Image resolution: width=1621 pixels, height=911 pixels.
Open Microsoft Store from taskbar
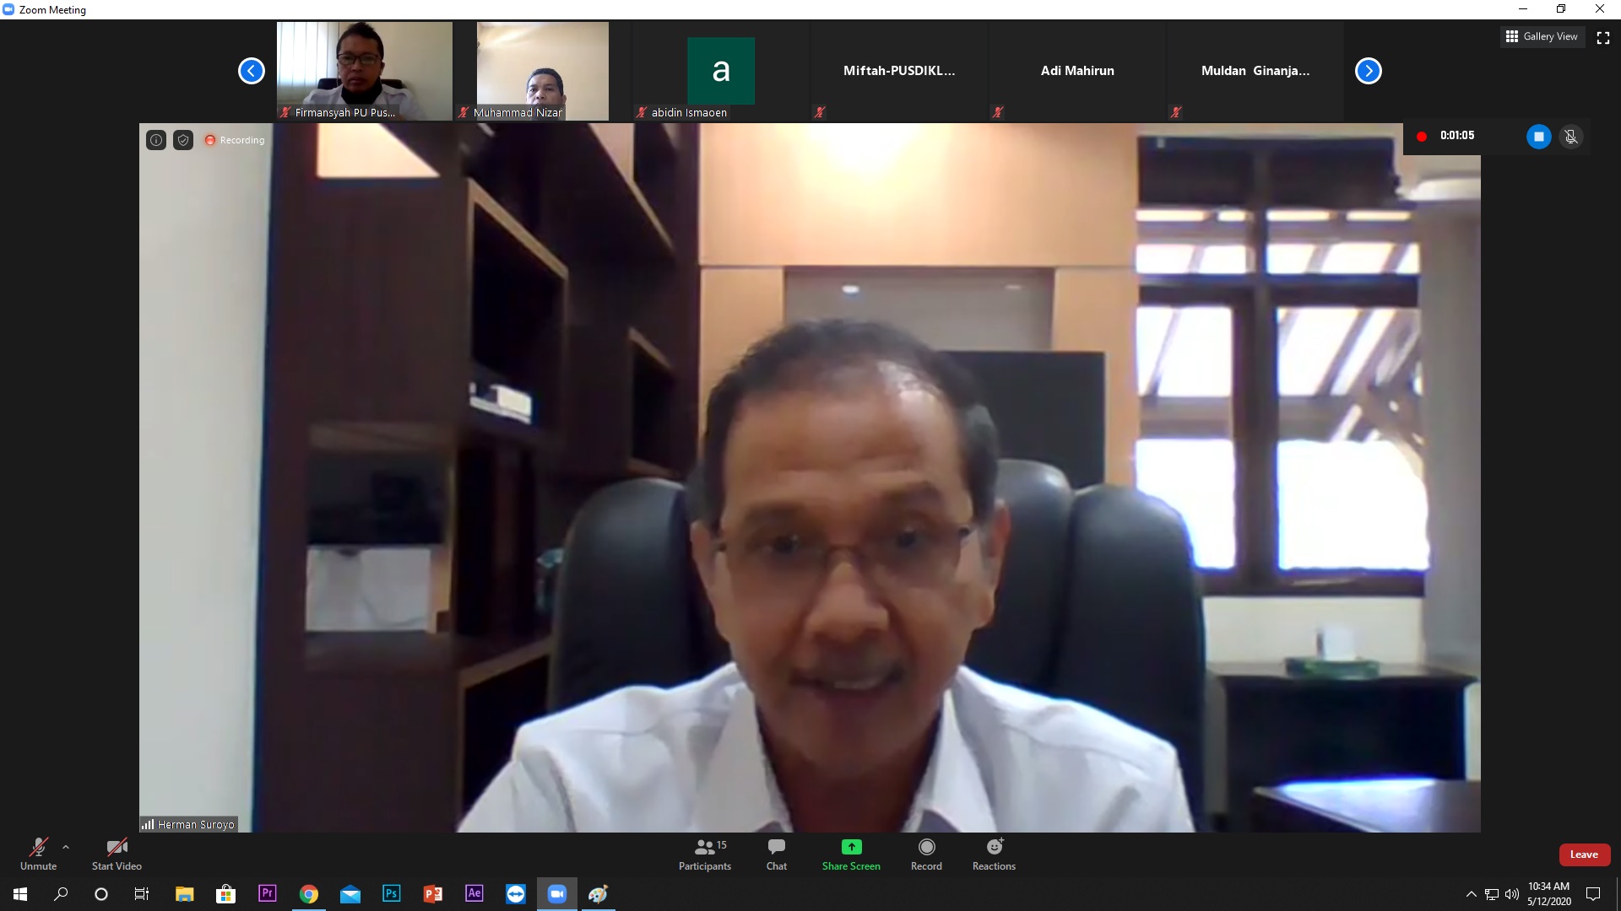pos(225,893)
